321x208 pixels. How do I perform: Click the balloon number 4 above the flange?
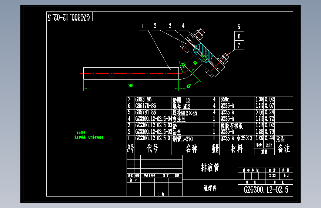click(x=183, y=26)
